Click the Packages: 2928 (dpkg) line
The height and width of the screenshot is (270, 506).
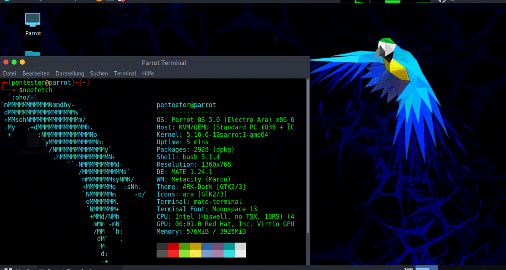[195, 150]
